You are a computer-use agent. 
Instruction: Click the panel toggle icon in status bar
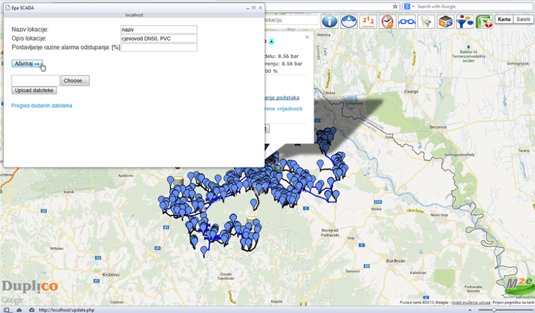pyautogui.click(x=6, y=310)
